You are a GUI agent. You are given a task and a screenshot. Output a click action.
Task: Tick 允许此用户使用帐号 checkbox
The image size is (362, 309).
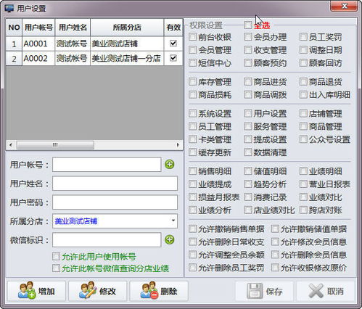coord(56,256)
